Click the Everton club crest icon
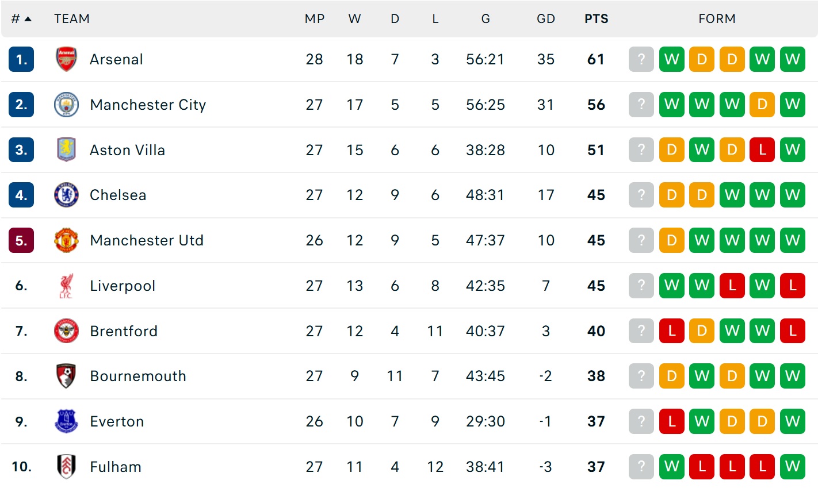Image resolution: width=818 pixels, height=488 pixels. [x=66, y=421]
